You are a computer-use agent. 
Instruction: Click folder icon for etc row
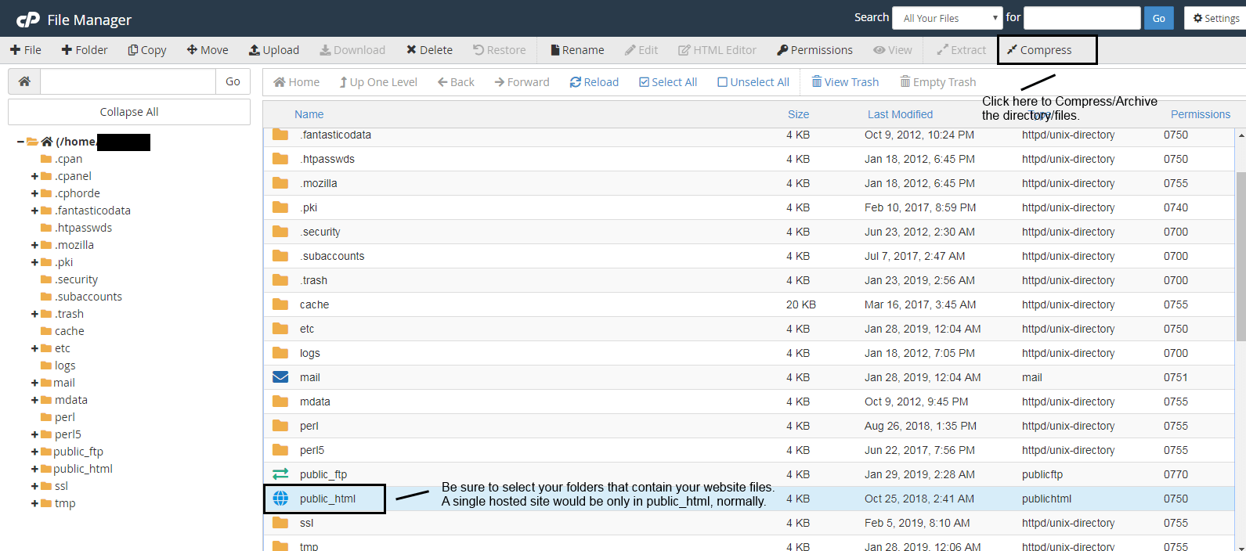point(280,329)
